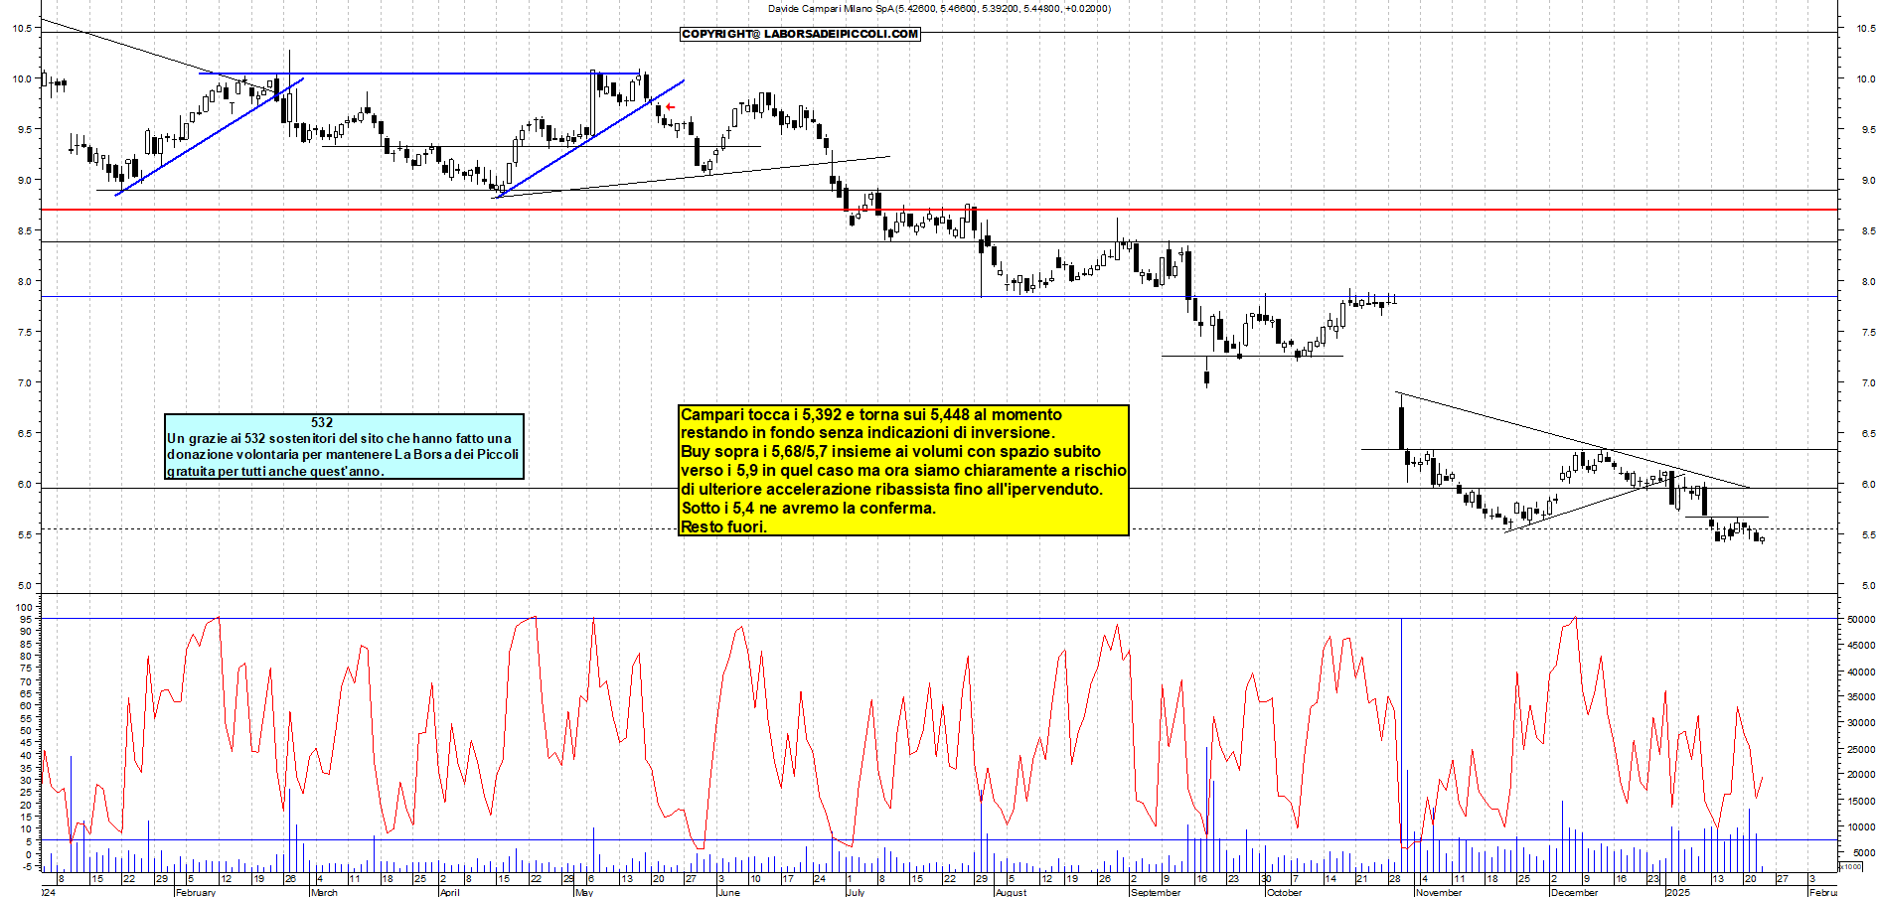Click the 25000 volume axis label
Viewport: 1878px width, 897px height.
[x=1861, y=749]
